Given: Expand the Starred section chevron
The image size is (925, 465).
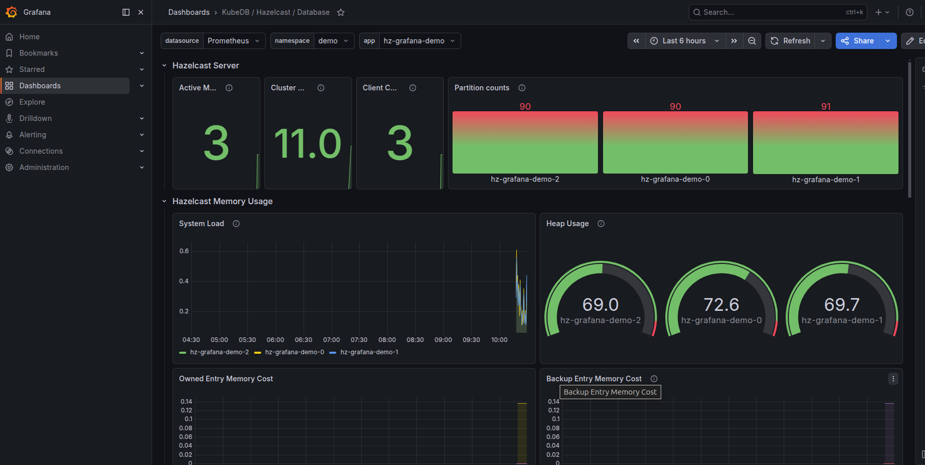Looking at the screenshot, I should [142, 69].
